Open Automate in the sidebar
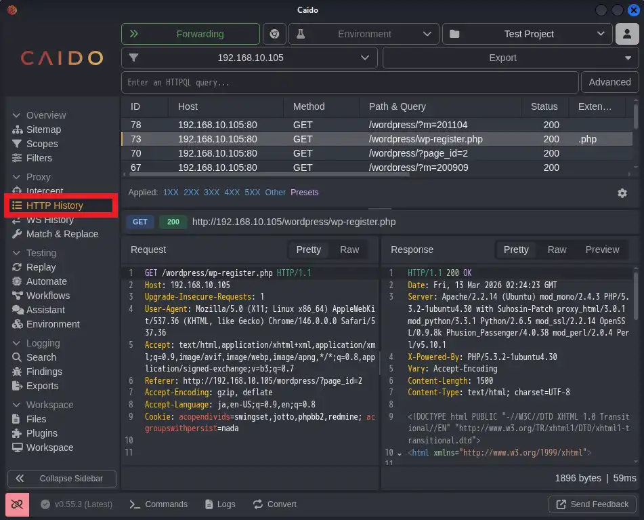 point(46,281)
